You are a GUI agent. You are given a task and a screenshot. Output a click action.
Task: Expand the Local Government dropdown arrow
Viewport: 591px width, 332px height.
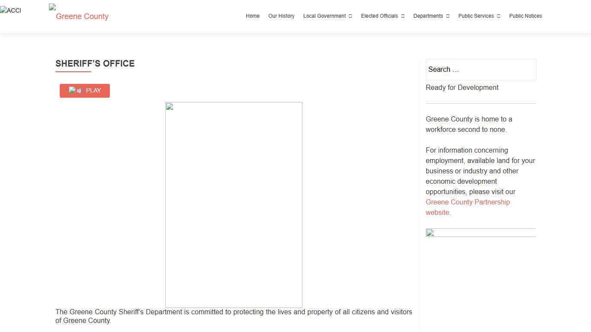click(350, 16)
